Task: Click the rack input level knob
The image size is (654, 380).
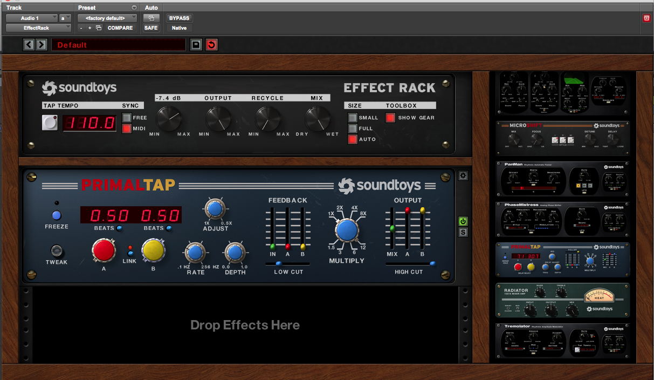Action: pyautogui.click(x=169, y=119)
